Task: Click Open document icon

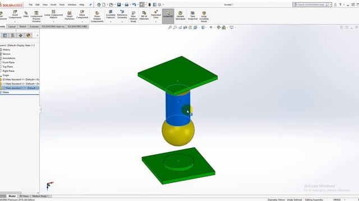Action: point(111,4)
